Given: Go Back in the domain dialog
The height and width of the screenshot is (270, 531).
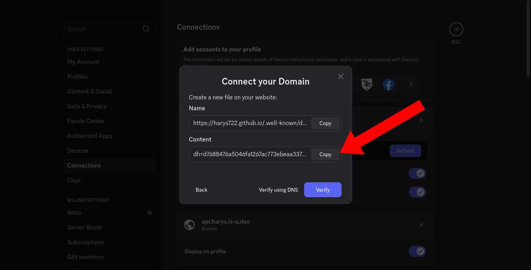Looking at the screenshot, I should pyautogui.click(x=202, y=190).
